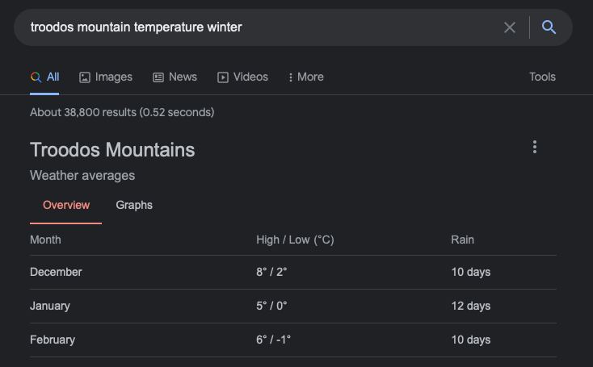The width and height of the screenshot is (593, 367).
Task: Switch to the Graphs tab
Action: (x=134, y=205)
